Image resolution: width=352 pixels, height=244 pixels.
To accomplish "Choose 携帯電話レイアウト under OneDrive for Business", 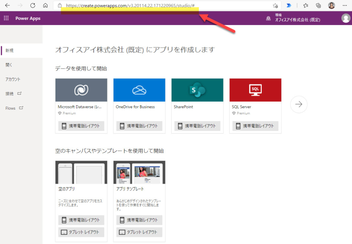I will click(139, 126).
